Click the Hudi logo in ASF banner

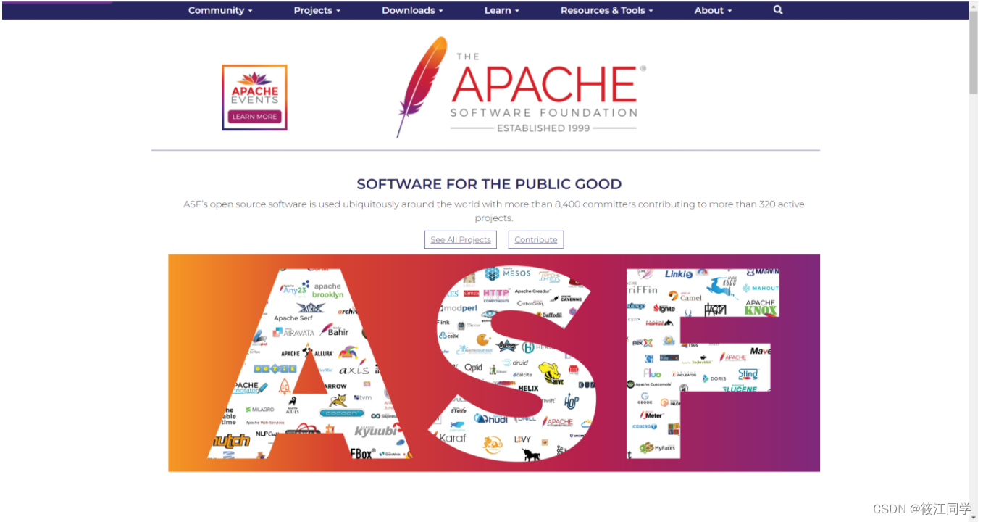click(490, 418)
